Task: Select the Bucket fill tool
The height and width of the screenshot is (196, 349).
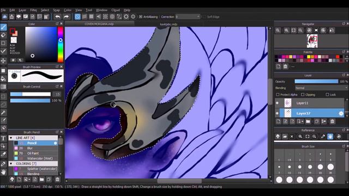Action: (3, 78)
